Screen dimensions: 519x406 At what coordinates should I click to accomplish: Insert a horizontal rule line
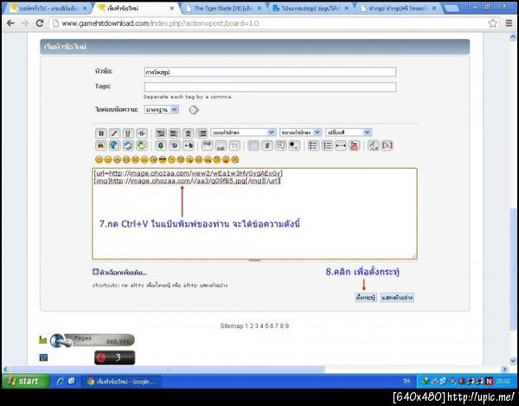(341, 145)
